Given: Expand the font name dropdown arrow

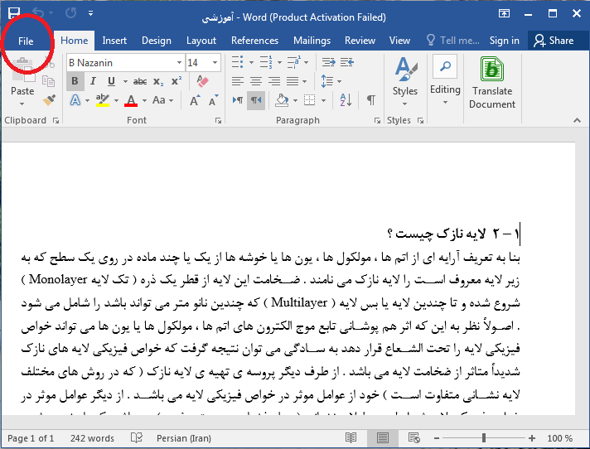Looking at the screenshot, I should pyautogui.click(x=180, y=63).
